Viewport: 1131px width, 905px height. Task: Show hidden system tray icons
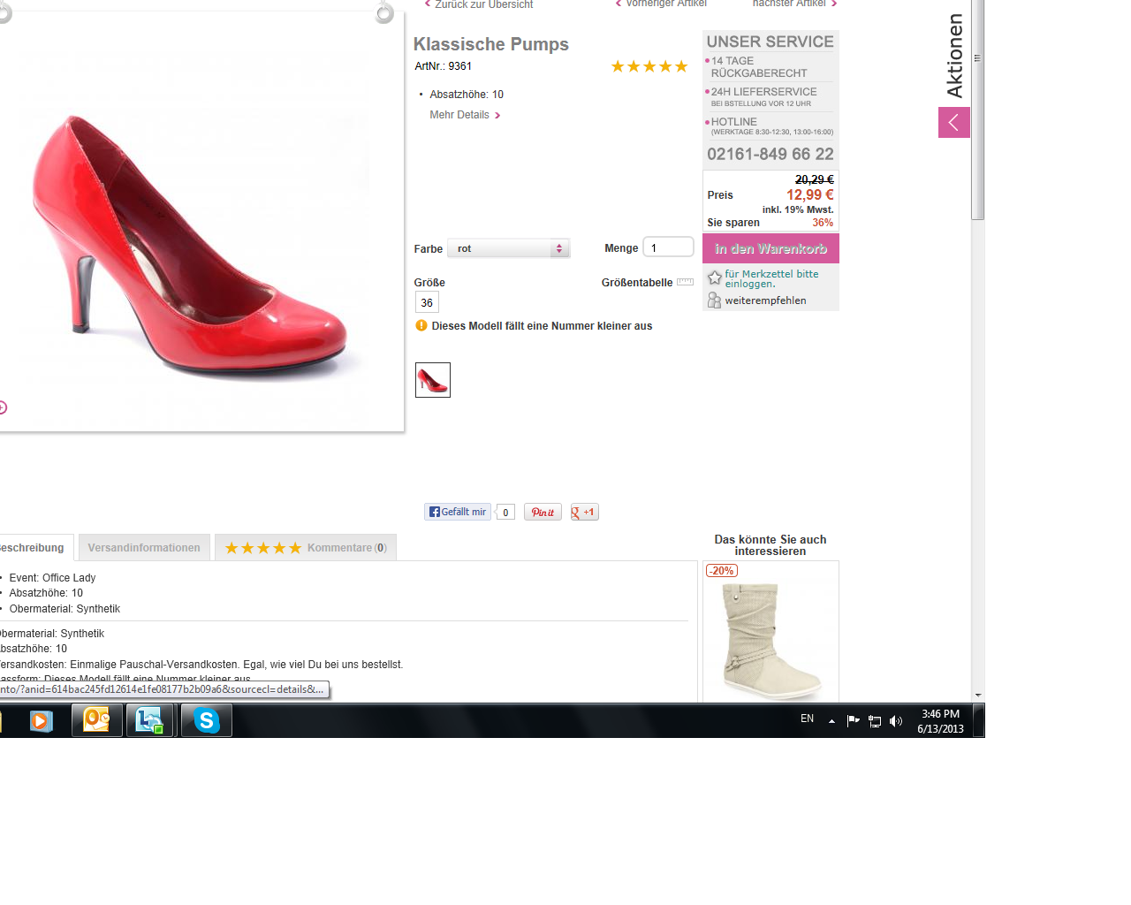click(x=831, y=721)
